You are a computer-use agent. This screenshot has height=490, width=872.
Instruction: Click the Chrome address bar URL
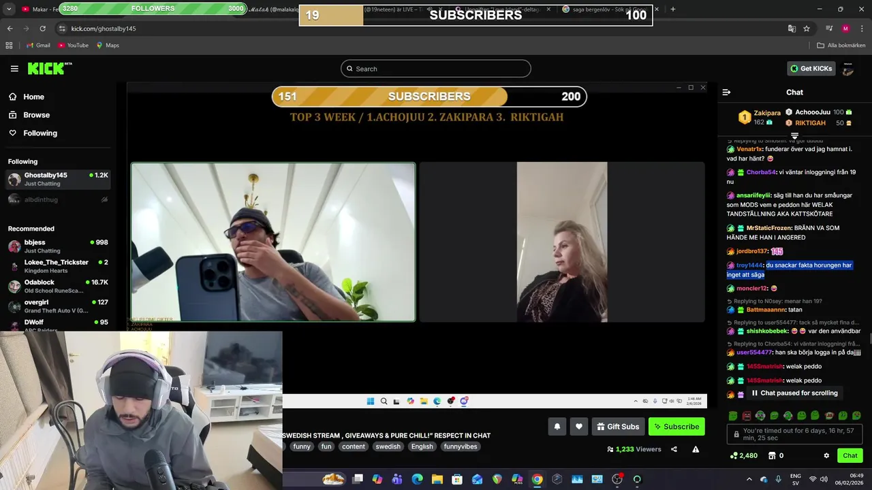click(x=103, y=29)
